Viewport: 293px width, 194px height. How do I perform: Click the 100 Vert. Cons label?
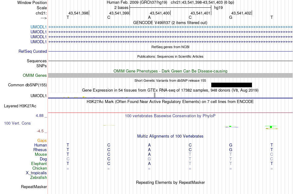[x=17, y=123]
